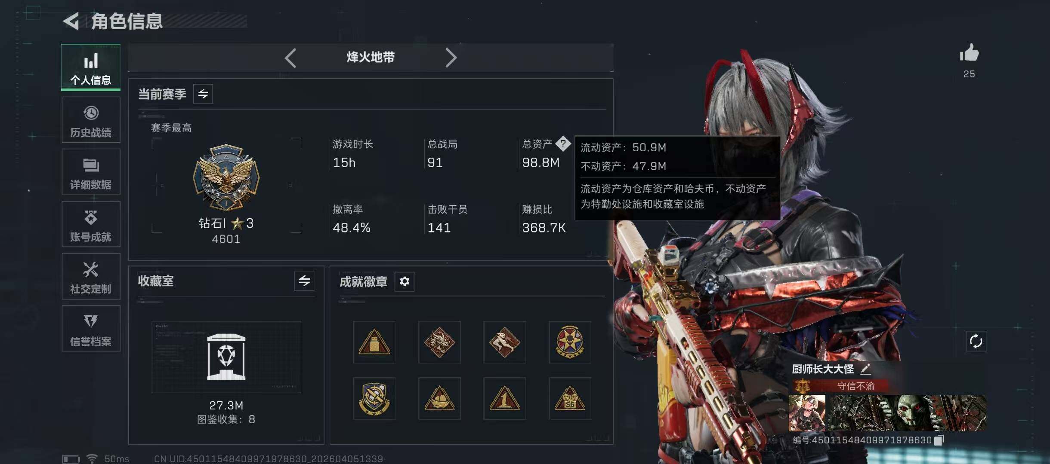Image resolution: width=1050 pixels, height=464 pixels.
Task: Edit the nickname 厨师长大大怪 with pencil icon
Action: 865,369
